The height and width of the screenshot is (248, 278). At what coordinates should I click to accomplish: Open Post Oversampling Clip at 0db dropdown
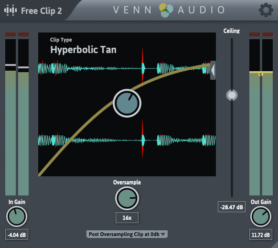127,234
